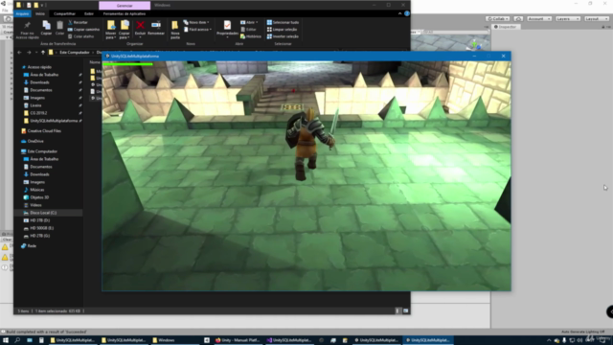Open the Arquivo menu tab
Viewport: 613px width, 345px height.
[22, 13]
